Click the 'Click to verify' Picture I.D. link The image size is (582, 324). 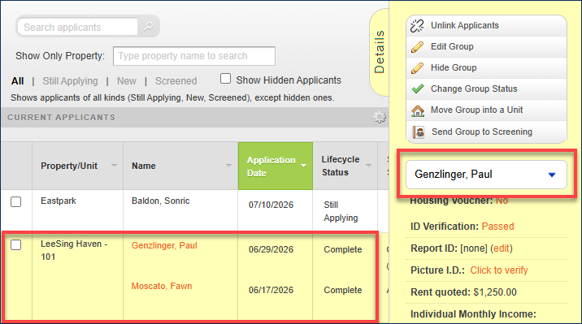tap(499, 270)
